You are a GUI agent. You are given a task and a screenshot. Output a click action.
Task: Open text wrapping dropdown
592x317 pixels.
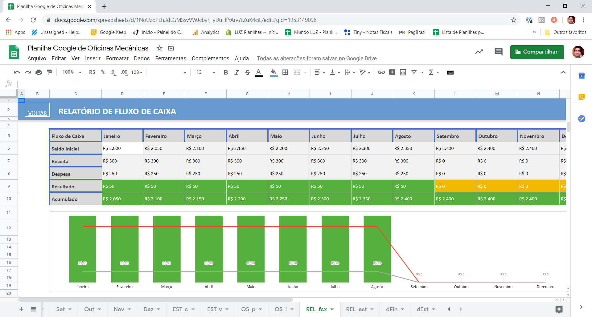tap(350, 72)
